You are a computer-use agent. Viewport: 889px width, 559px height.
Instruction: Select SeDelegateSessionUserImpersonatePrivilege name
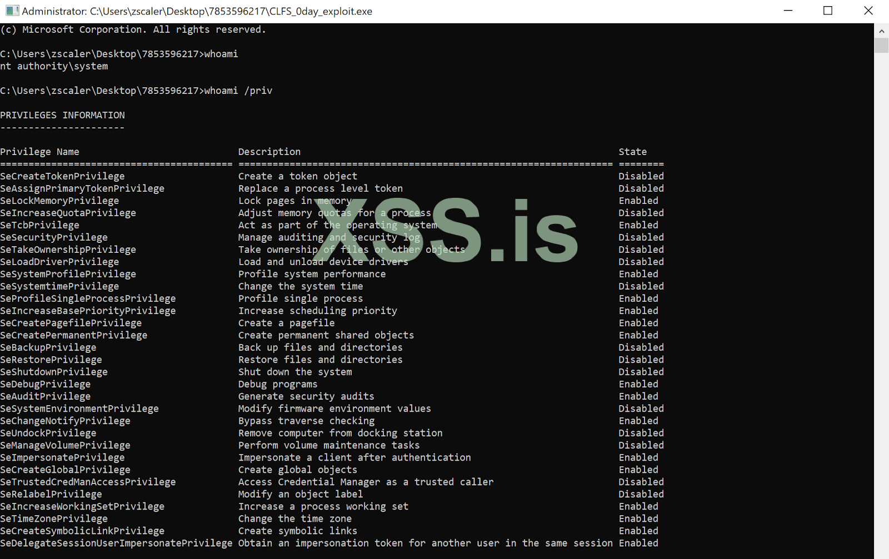coord(116,543)
